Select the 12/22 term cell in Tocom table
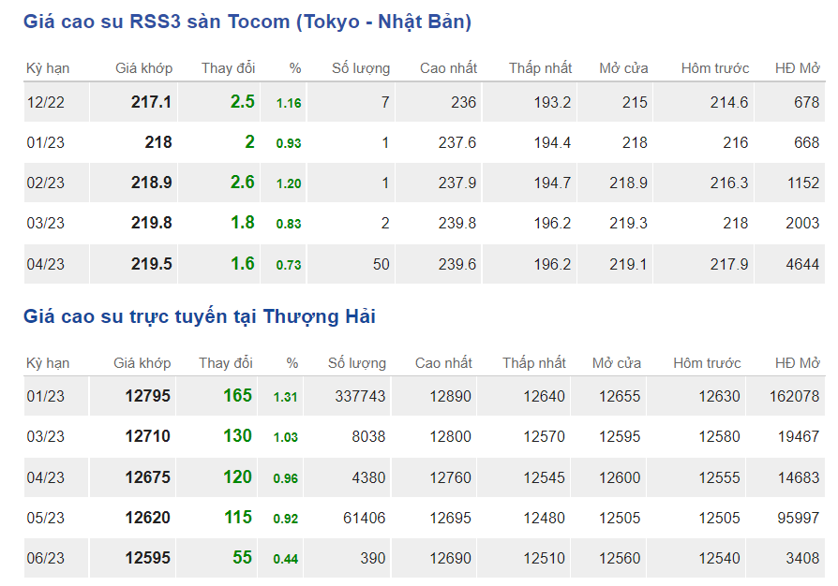This screenshot has height=586, width=838. click(x=45, y=102)
